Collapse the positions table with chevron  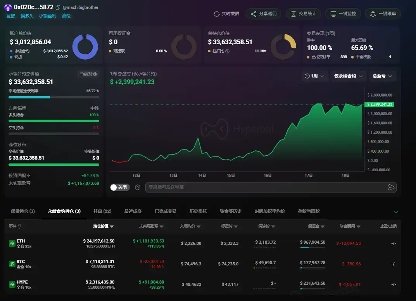coord(395,212)
